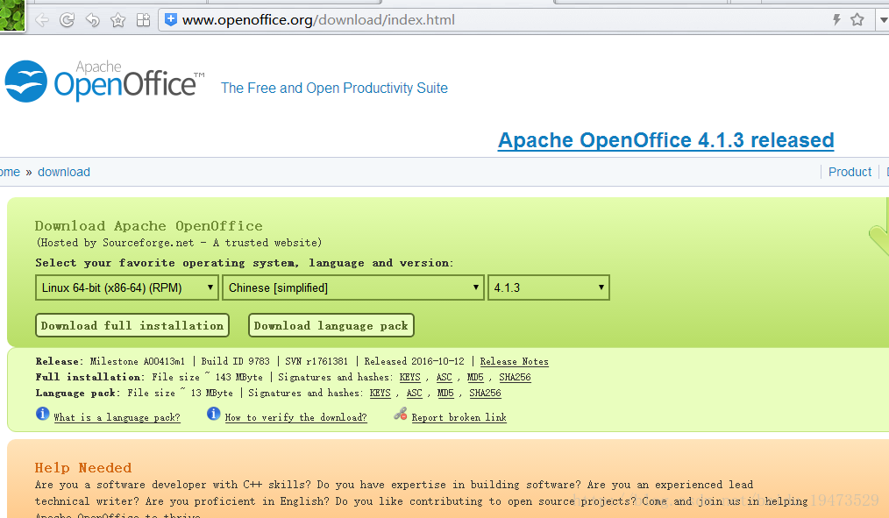Click KEYS link in Language pack row
Screen dimensions: 889x518
tap(380, 394)
